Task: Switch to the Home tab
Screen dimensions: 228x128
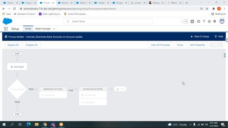Action: pyautogui.click(x=28, y=29)
